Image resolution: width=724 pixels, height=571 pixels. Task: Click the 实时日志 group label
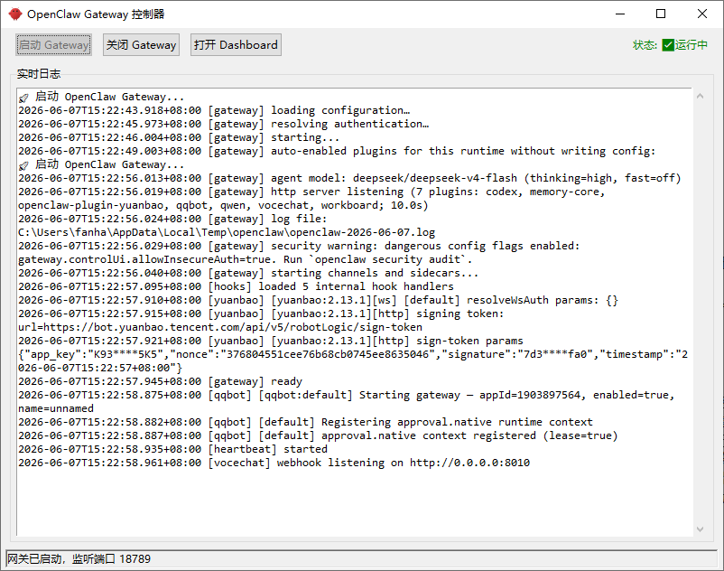[x=39, y=74]
